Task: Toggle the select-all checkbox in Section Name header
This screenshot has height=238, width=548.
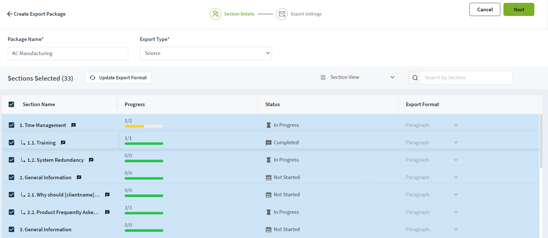Action: tap(11, 104)
